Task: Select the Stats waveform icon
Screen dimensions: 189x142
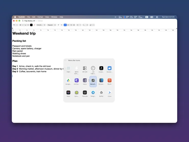Action: click(68, 93)
